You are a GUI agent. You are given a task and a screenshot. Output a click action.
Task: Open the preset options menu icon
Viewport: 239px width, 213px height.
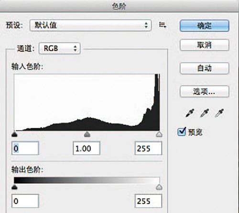point(163,25)
